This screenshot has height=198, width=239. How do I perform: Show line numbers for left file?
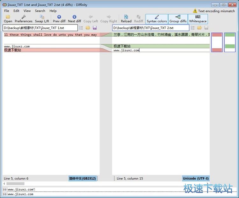(81, 28)
